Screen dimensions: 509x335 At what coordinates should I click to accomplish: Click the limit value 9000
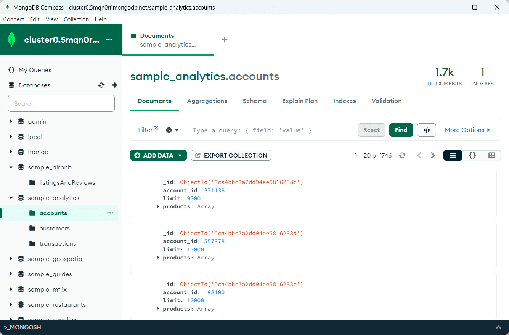point(194,198)
